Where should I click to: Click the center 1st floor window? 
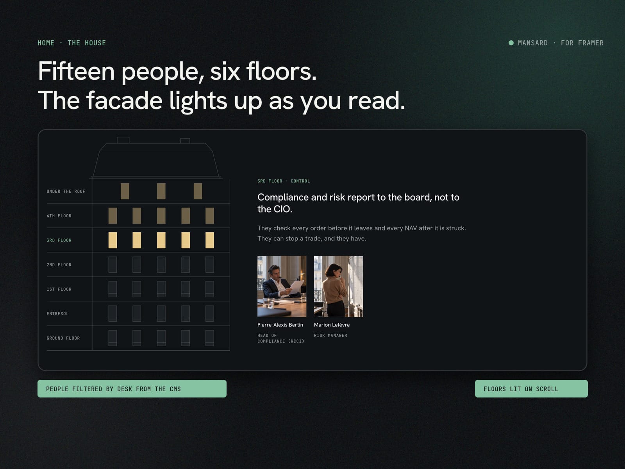(161, 289)
